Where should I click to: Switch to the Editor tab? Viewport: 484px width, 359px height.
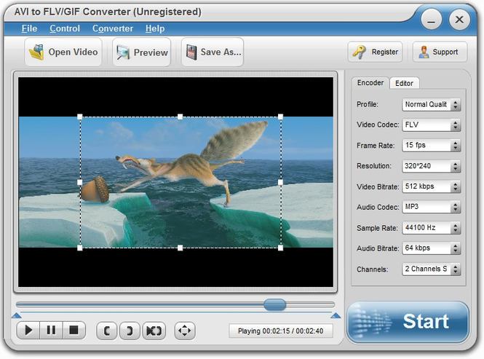click(x=404, y=83)
